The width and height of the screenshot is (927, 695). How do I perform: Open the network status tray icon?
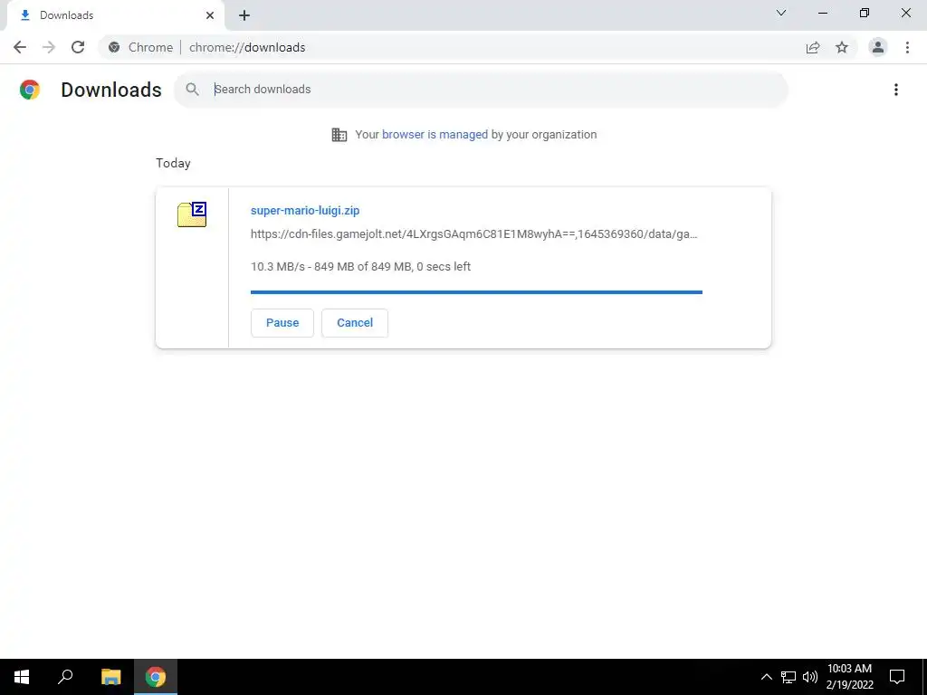788,677
